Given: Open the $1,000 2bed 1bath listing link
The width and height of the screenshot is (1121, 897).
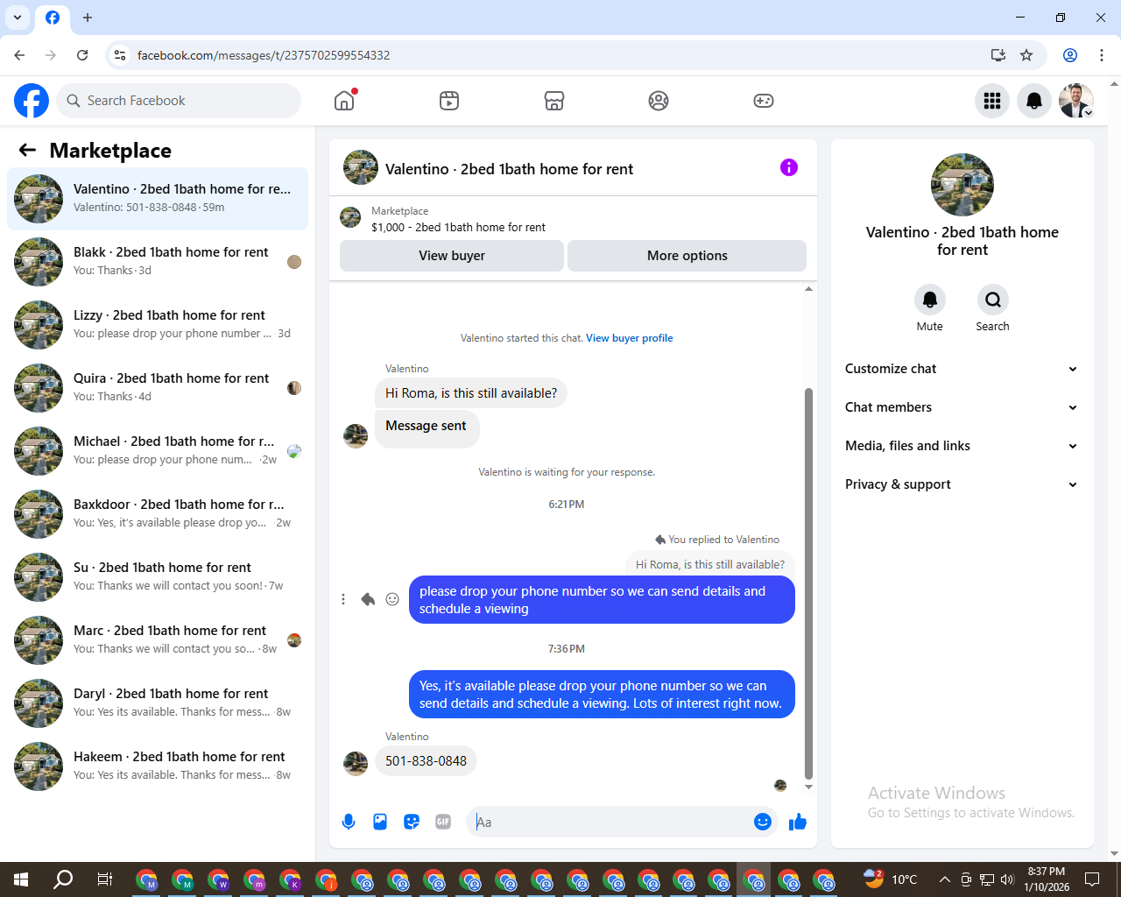Looking at the screenshot, I should coord(458,227).
